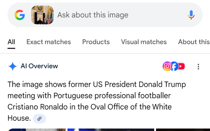
Task: Click the Google logo in the search bar
Action: pyautogui.click(x=20, y=15)
